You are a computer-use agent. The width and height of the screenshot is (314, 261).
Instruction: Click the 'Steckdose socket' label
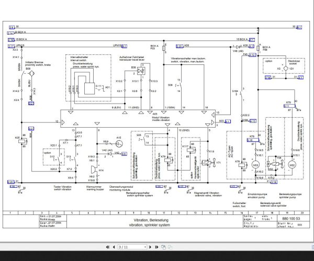click(294, 62)
